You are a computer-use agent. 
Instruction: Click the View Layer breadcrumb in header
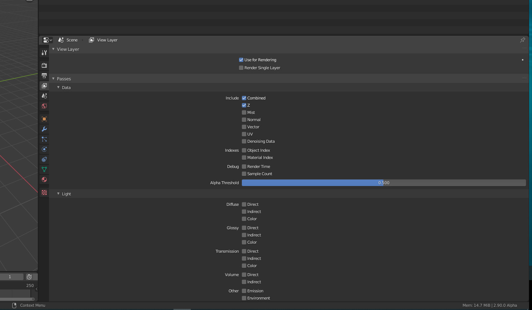click(x=103, y=40)
